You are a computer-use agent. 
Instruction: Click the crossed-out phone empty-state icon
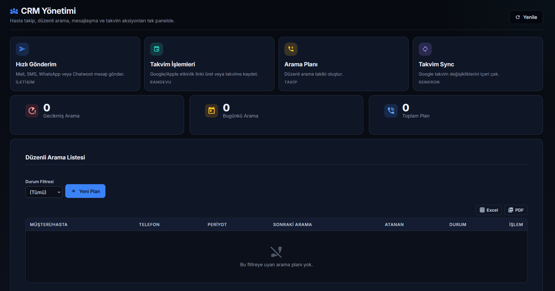pyautogui.click(x=276, y=252)
